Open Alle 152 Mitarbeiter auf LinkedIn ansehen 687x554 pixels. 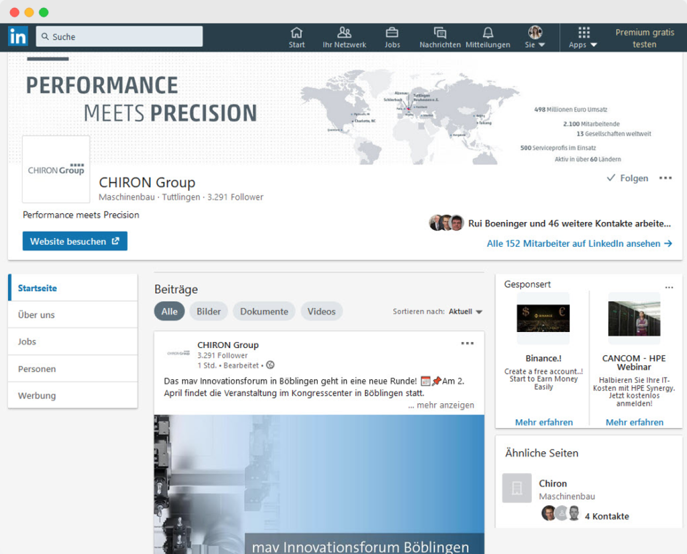(x=579, y=243)
